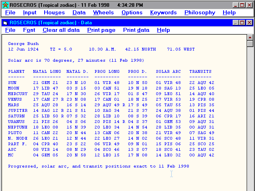Click the ROSECROS star icon in main title bar
This screenshot has height=191, width=255.
coord(5,5)
